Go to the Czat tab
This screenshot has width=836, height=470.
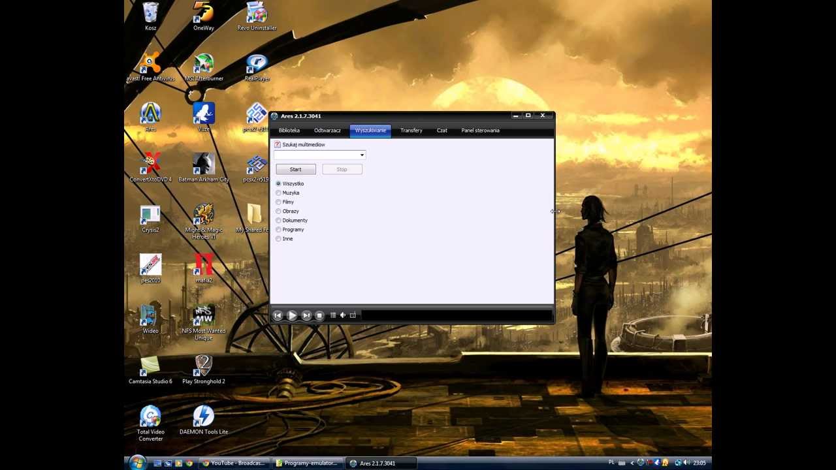pyautogui.click(x=442, y=131)
